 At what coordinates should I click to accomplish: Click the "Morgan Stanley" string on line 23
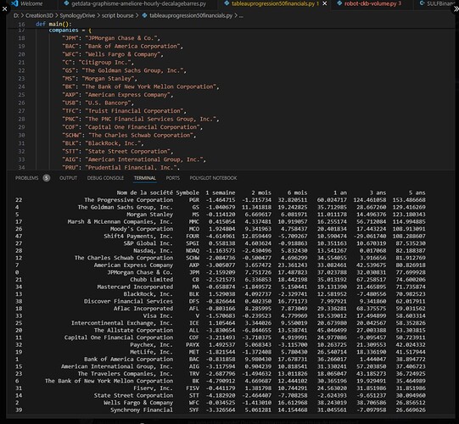[x=108, y=79]
